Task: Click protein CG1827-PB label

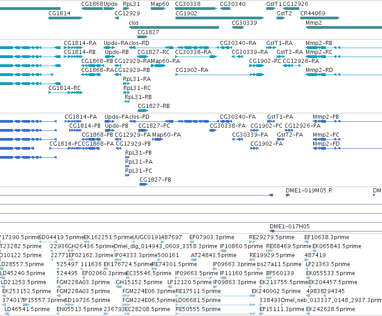Action: pyautogui.click(x=155, y=180)
